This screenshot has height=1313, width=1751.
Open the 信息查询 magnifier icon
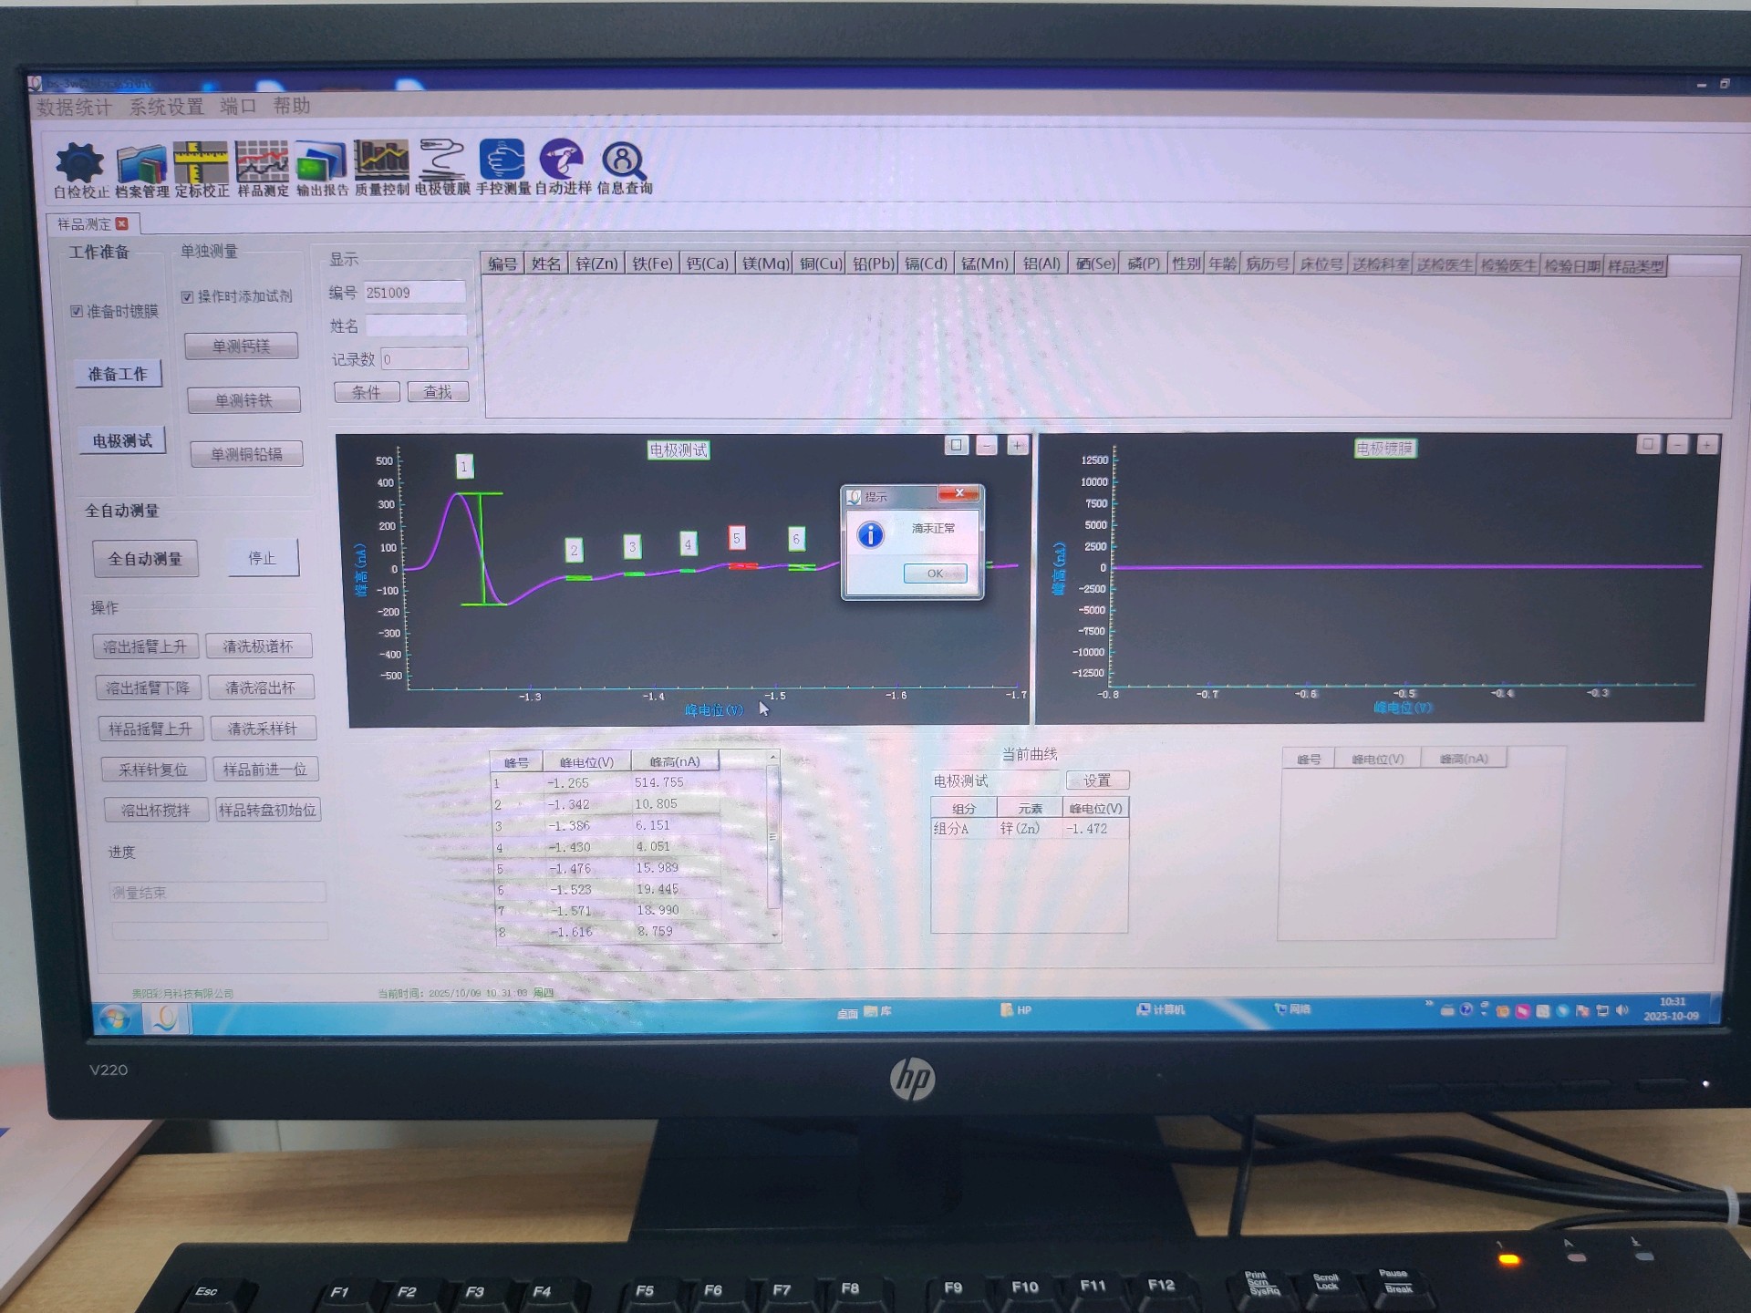624,160
